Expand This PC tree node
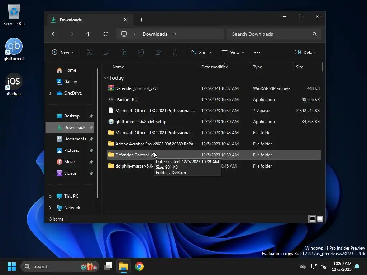Image resolution: width=367 pixels, height=275 pixels. click(50, 196)
